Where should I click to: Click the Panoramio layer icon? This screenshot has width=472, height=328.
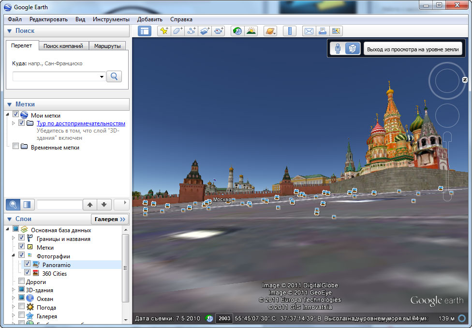pos(36,265)
